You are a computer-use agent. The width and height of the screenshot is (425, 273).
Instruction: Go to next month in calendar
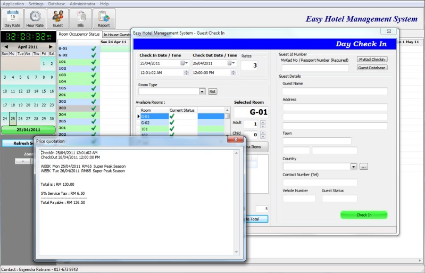pos(51,47)
